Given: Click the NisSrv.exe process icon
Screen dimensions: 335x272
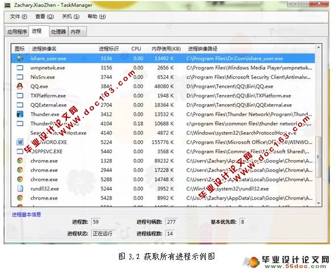Looking at the screenshot, I should 20,77.
